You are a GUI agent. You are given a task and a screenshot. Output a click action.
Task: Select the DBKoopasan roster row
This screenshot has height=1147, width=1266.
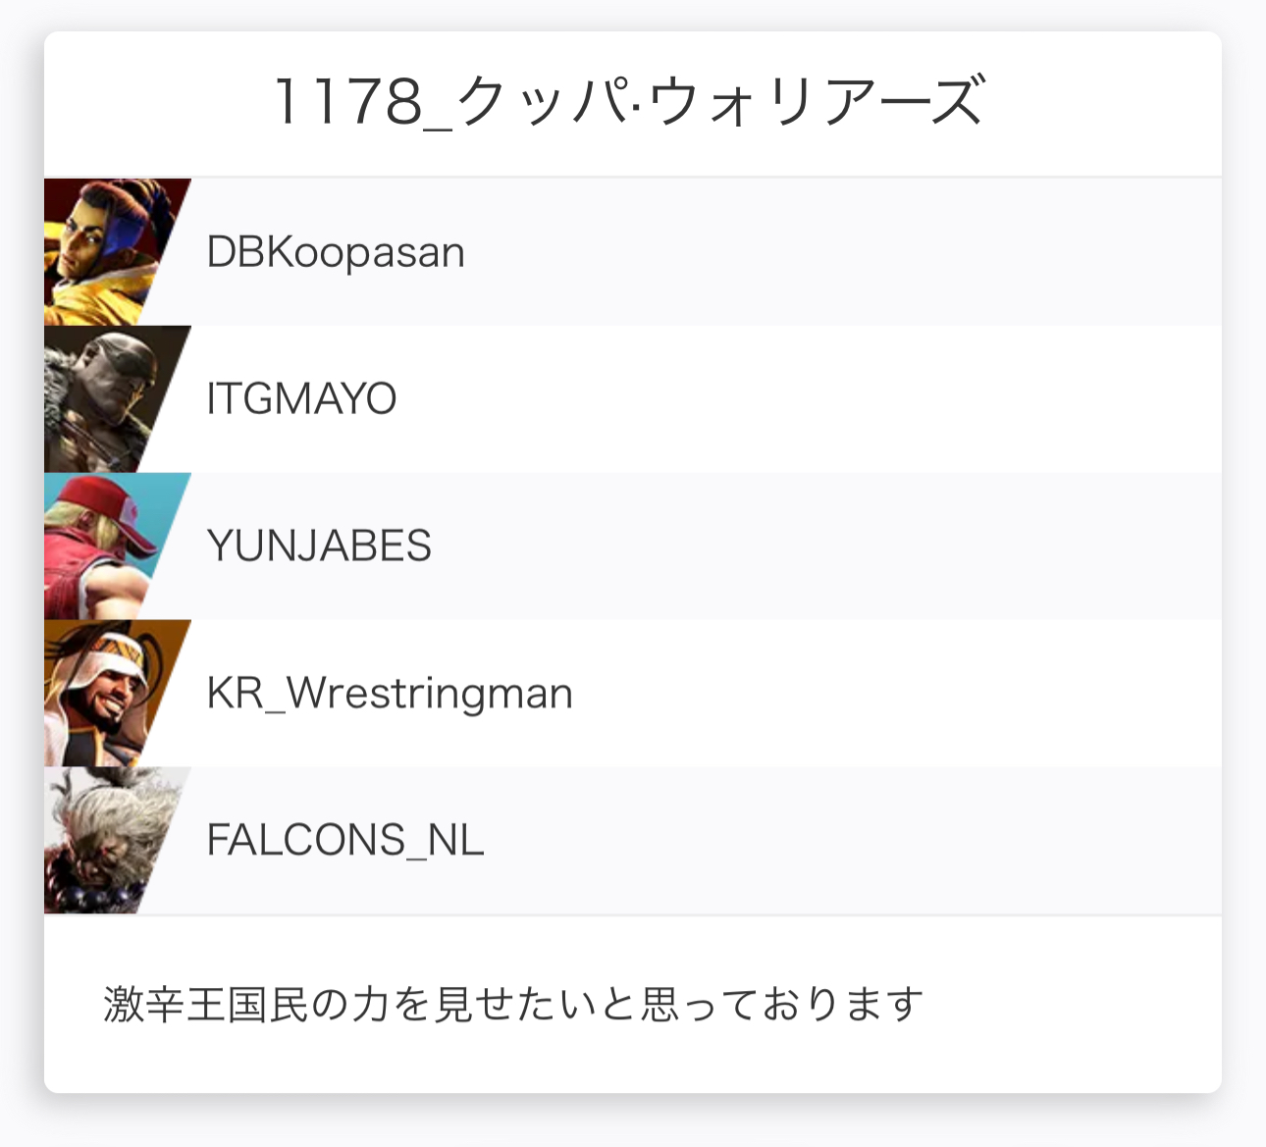tap(785, 252)
